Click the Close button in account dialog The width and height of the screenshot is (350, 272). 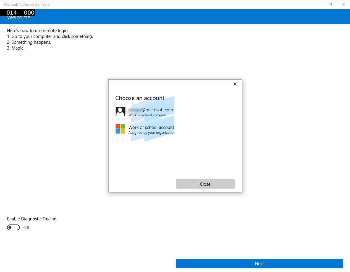pyautogui.click(x=205, y=184)
